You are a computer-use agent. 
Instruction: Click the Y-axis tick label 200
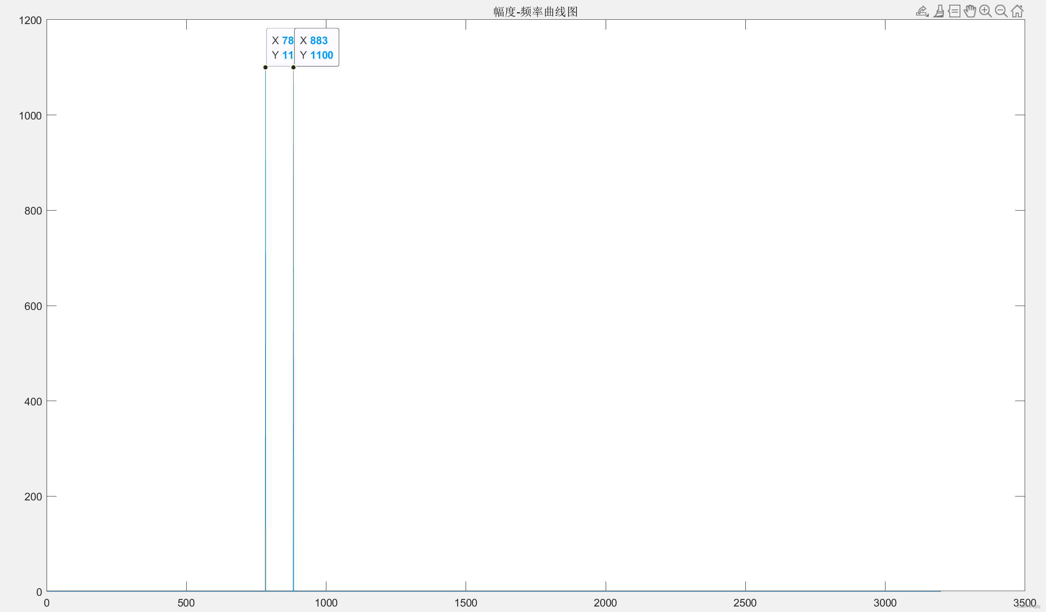33,496
